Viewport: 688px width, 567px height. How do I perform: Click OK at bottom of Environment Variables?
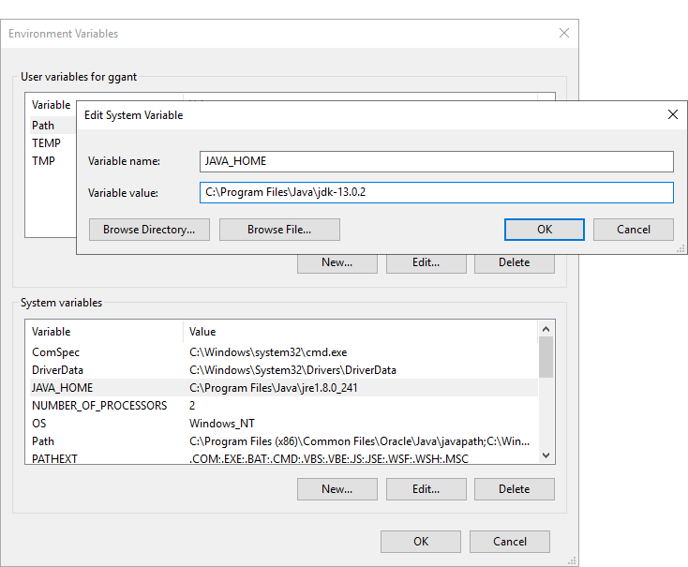(420, 542)
